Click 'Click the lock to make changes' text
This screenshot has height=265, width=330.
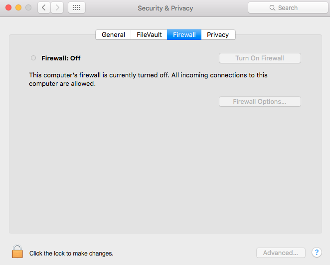[x=71, y=254]
